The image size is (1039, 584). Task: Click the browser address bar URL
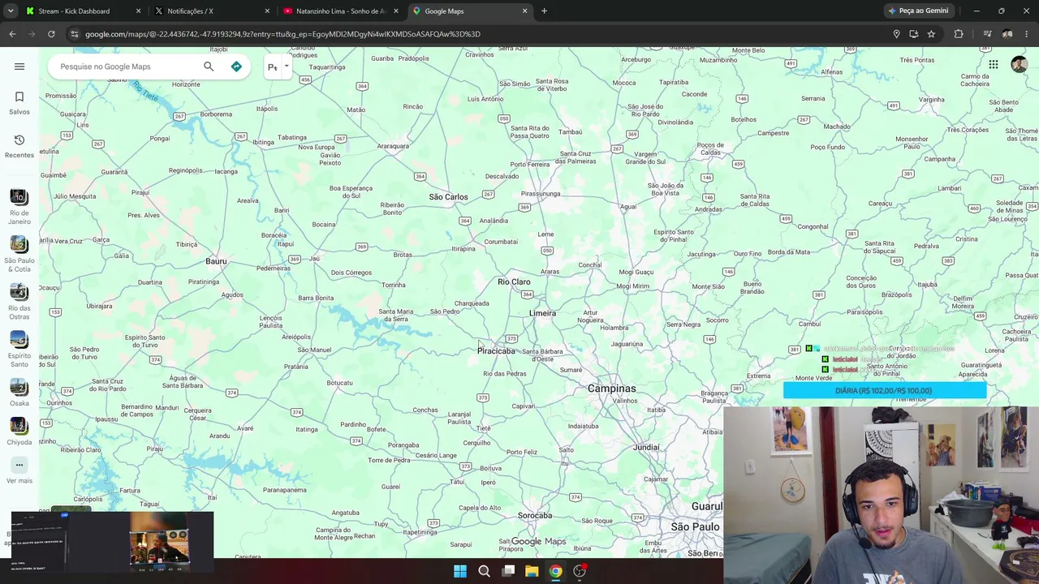282,34
